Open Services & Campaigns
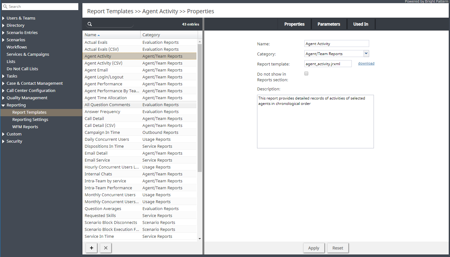 [28, 54]
